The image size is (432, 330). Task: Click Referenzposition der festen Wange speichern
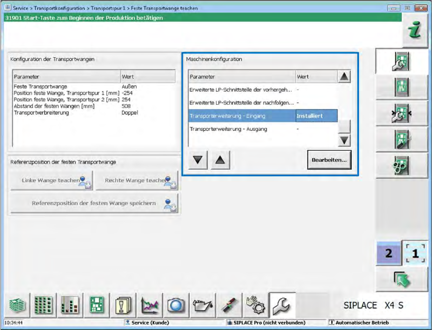94,203
